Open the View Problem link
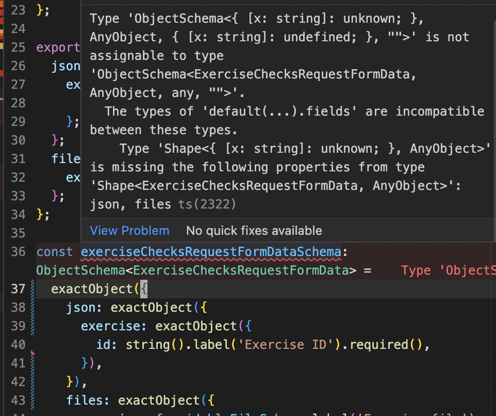 click(129, 231)
